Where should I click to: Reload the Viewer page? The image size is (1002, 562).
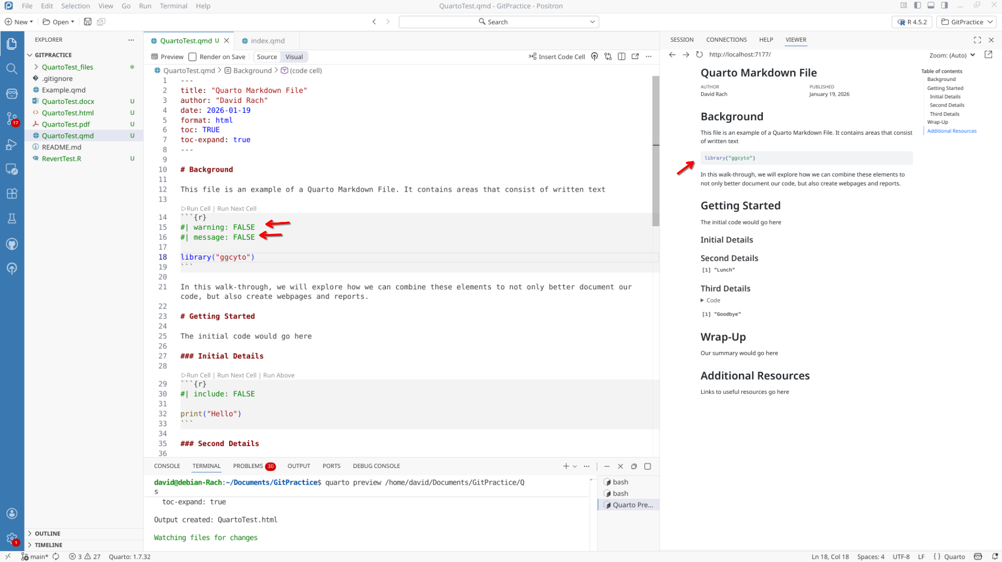699,55
